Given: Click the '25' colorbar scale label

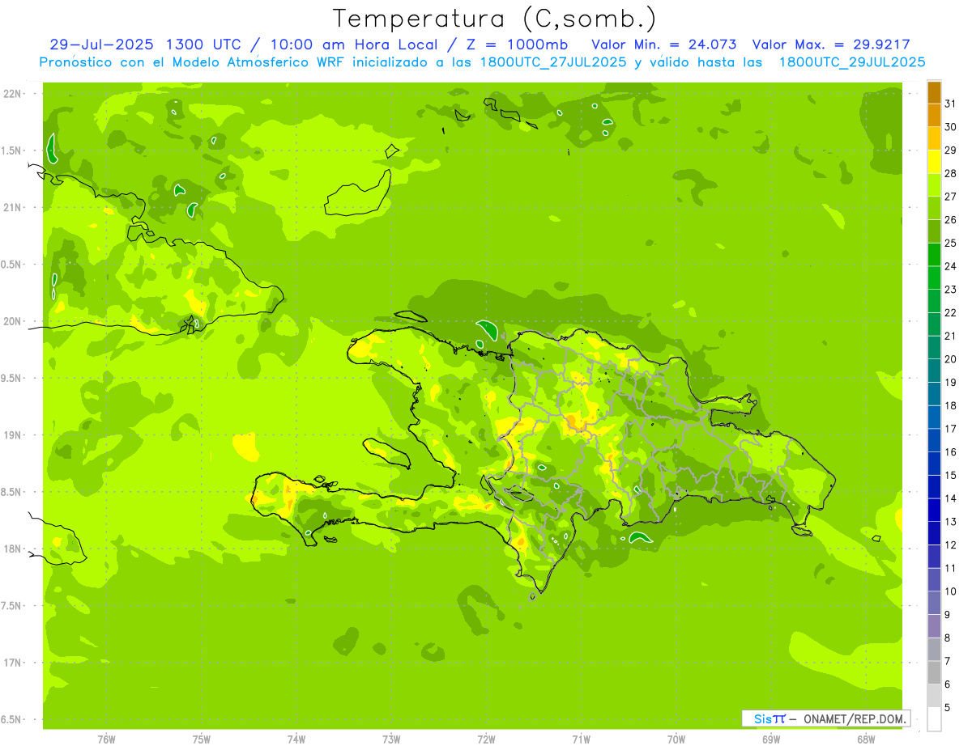Looking at the screenshot, I should click(951, 243).
